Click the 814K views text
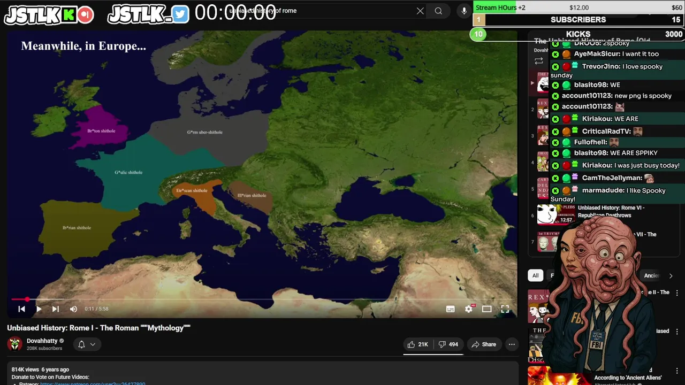 [25, 369]
